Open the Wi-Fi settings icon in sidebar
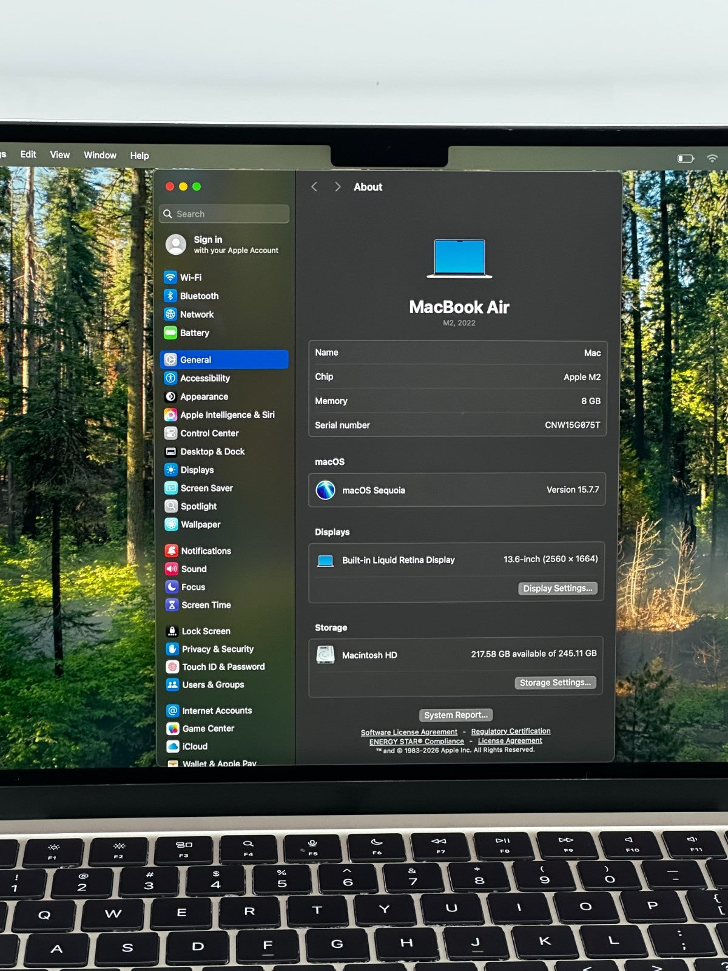 tap(170, 277)
